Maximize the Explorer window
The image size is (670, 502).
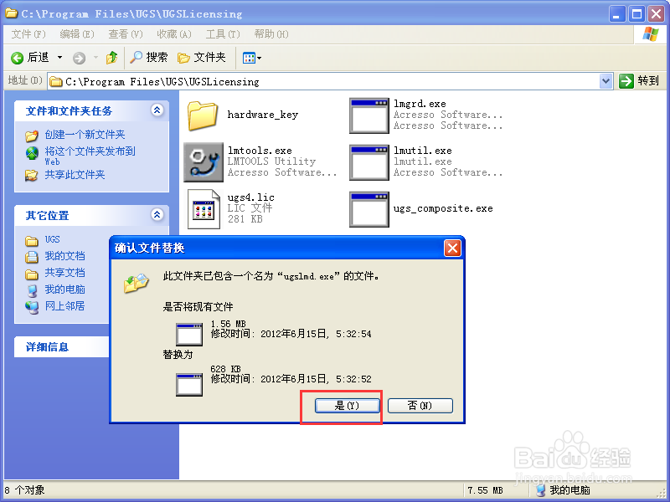636,14
